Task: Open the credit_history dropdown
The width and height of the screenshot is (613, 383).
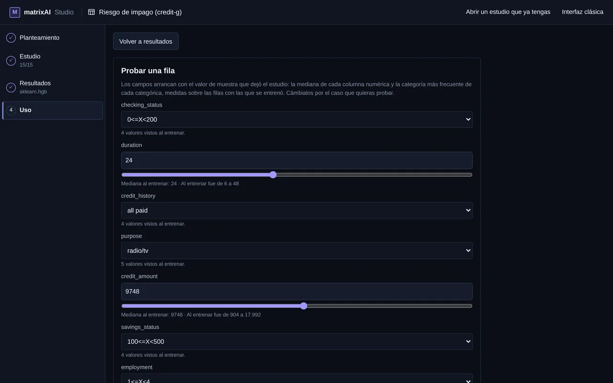Action: coord(297,211)
